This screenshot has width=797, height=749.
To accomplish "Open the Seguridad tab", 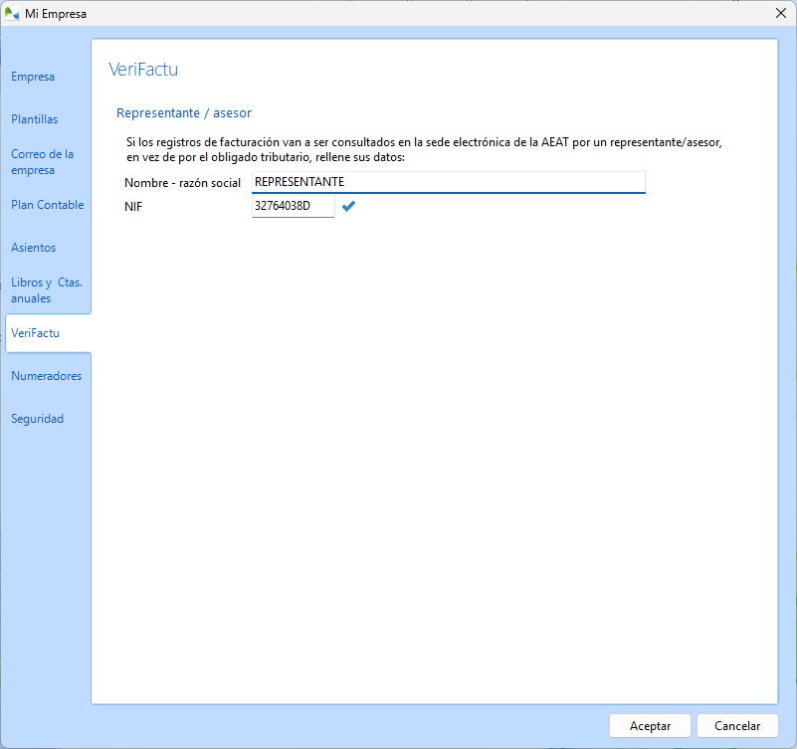I will point(37,419).
